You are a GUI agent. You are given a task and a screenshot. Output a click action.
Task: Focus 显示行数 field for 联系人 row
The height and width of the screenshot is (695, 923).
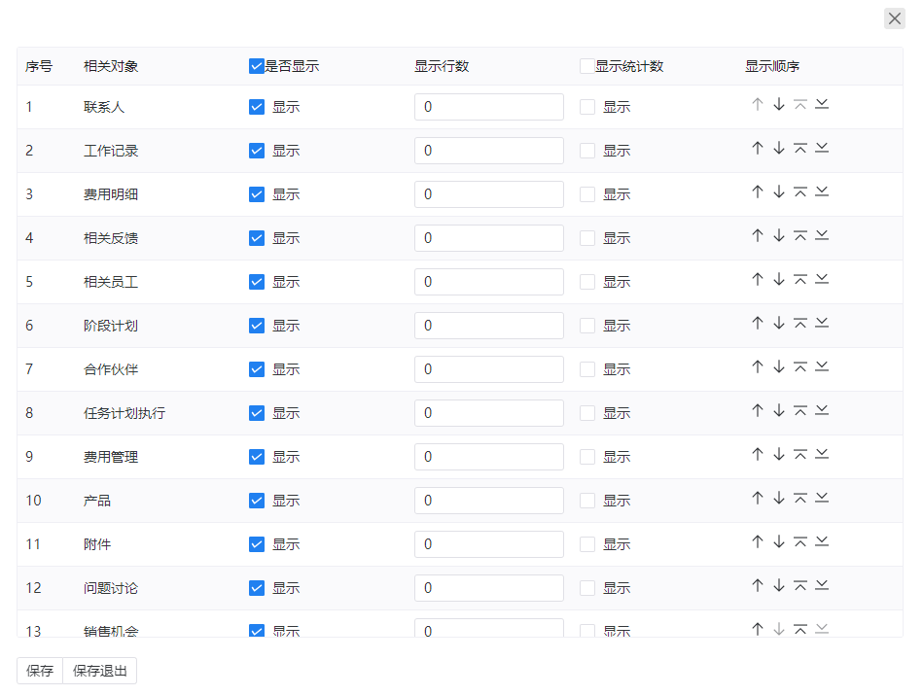tap(488, 107)
